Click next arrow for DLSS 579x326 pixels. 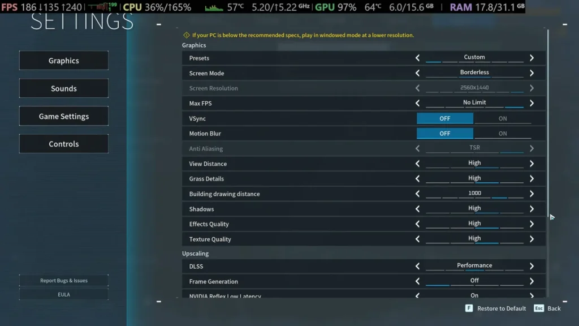[x=532, y=266]
